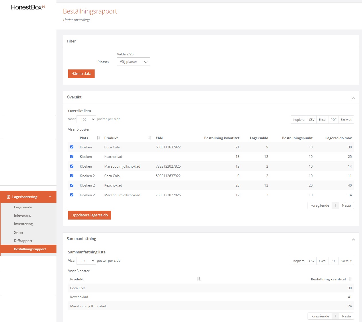Toggle checkbox for Kiosken Marabou mjölkchoklad row
The image size is (362, 322).
(72, 166)
